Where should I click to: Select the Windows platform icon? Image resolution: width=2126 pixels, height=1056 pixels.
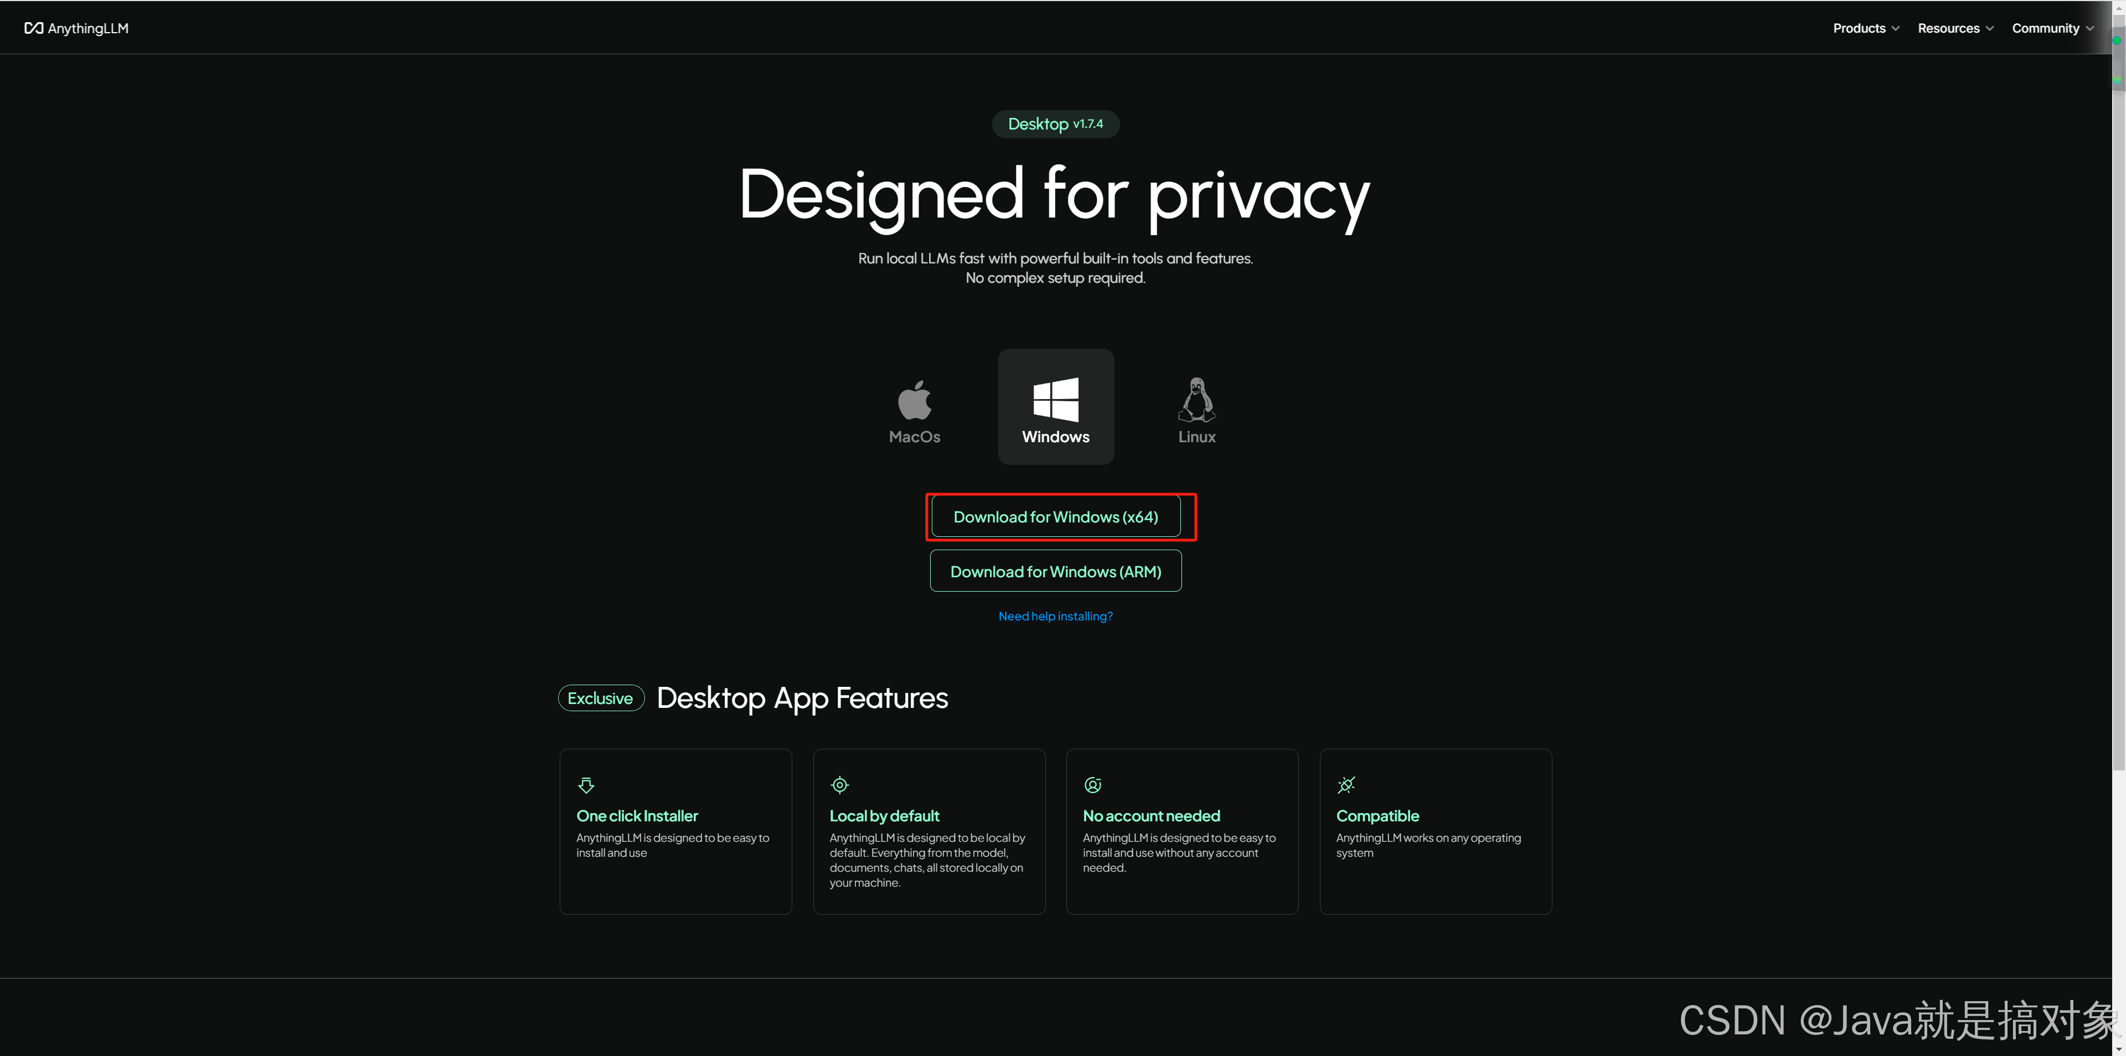1056,400
